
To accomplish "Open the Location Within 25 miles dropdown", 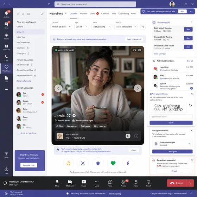I will pyautogui.click(x=61, y=27).
